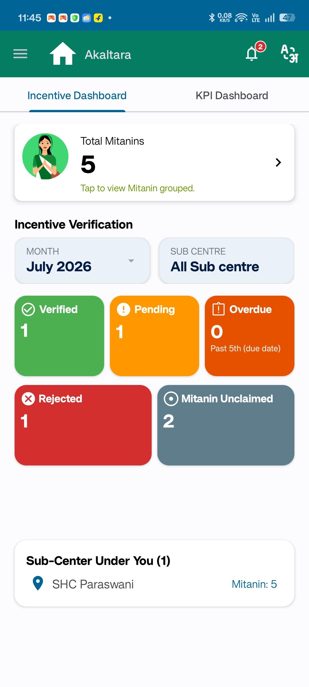
Task: Click the Pending exclamation icon
Action: [x=124, y=309]
